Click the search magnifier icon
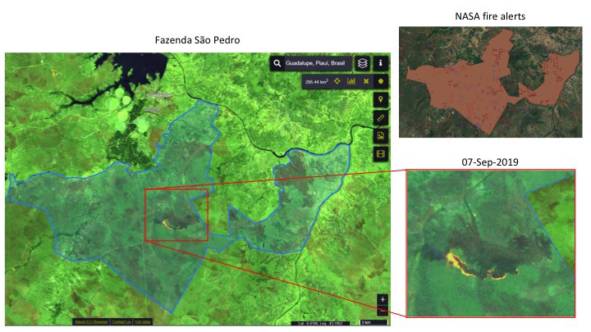The width and height of the screenshot is (591, 332). pos(279,63)
